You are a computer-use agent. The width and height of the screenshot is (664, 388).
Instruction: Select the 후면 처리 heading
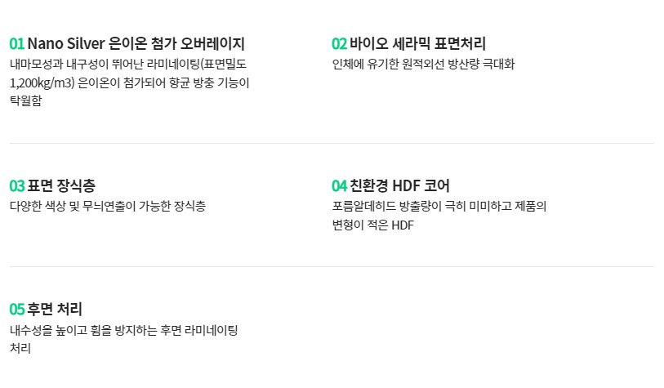click(x=55, y=309)
